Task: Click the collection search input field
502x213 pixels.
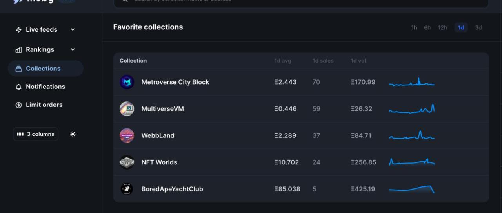Action: (x=301, y=2)
